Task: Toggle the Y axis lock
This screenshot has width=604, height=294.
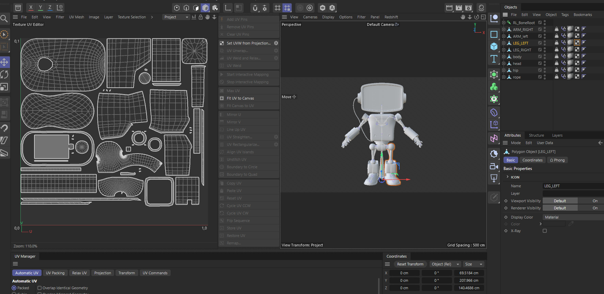Action: point(41,7)
